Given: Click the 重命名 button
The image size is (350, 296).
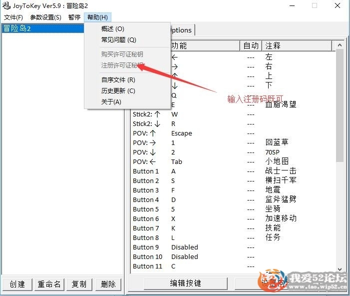Looking at the screenshot, I should (x=49, y=284).
